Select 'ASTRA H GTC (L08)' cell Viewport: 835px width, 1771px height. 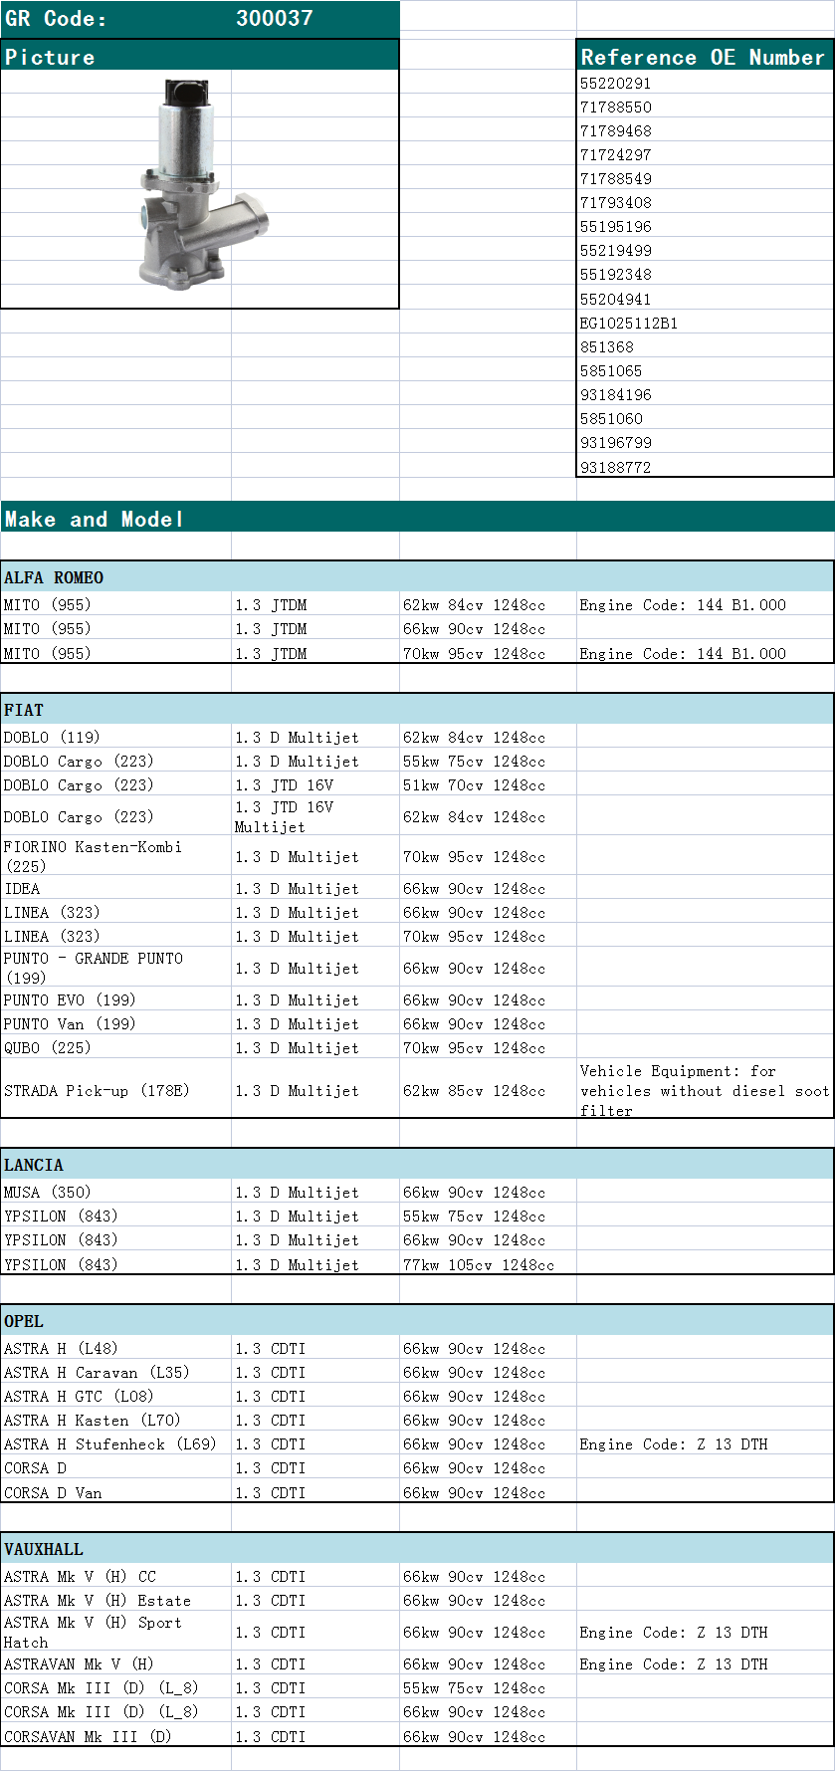[115, 1396]
